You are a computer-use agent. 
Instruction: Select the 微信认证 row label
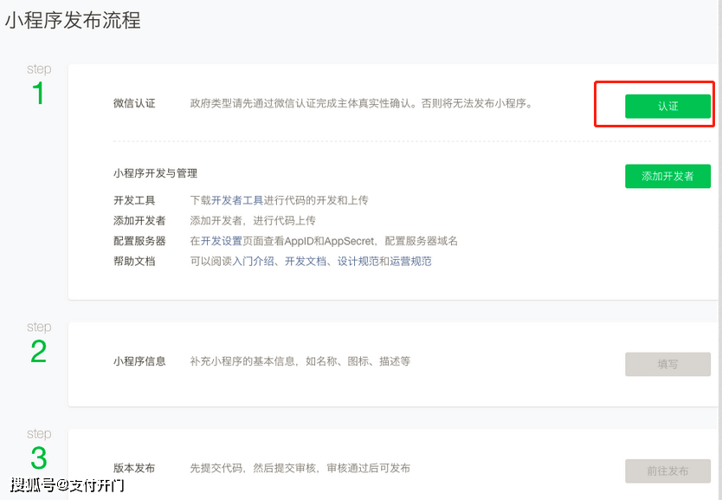coord(134,103)
